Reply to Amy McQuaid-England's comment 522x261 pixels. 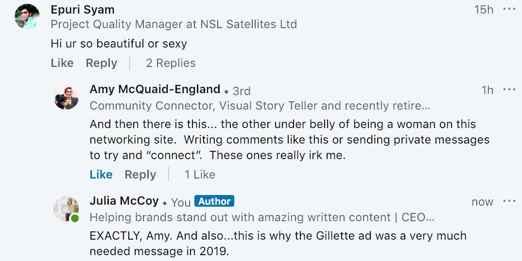[x=140, y=175]
